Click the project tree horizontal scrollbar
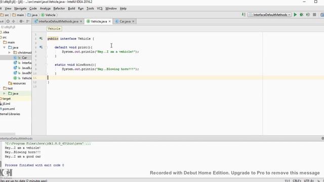 click(8, 134)
